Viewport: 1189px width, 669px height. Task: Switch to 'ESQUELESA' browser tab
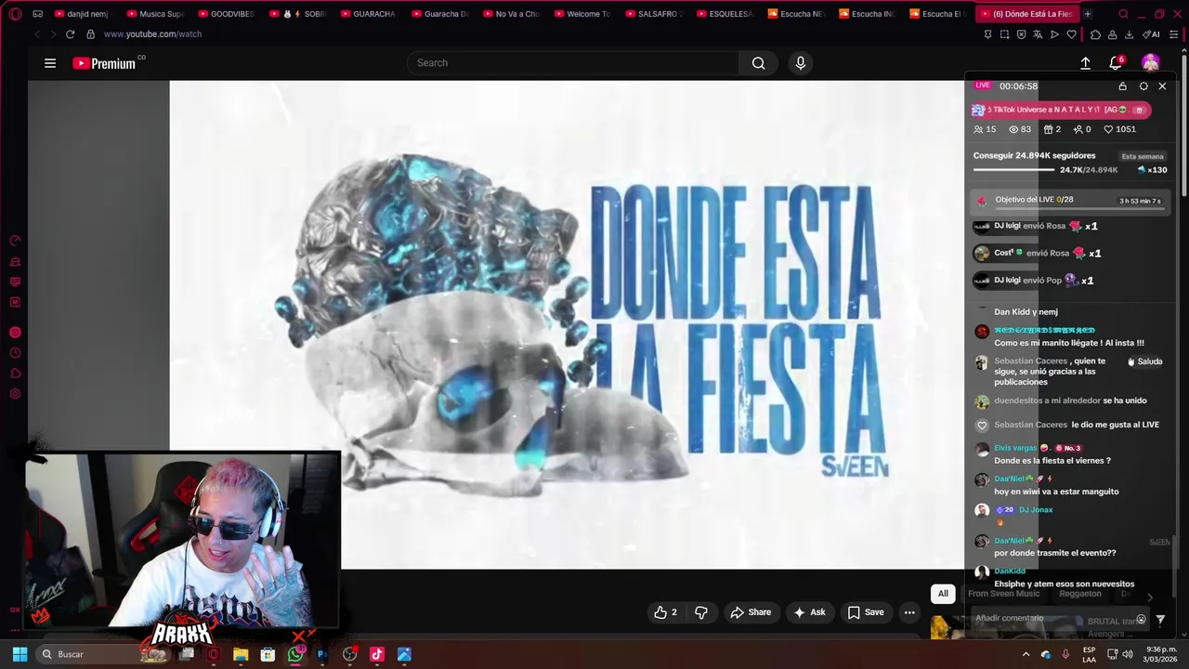coord(725,14)
